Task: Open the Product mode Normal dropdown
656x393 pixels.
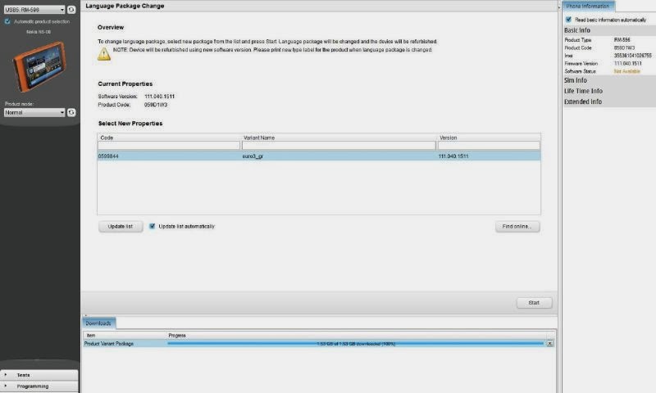Action: (x=34, y=112)
